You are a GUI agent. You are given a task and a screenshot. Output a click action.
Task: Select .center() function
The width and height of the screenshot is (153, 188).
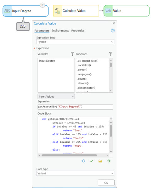click(x=82, y=70)
